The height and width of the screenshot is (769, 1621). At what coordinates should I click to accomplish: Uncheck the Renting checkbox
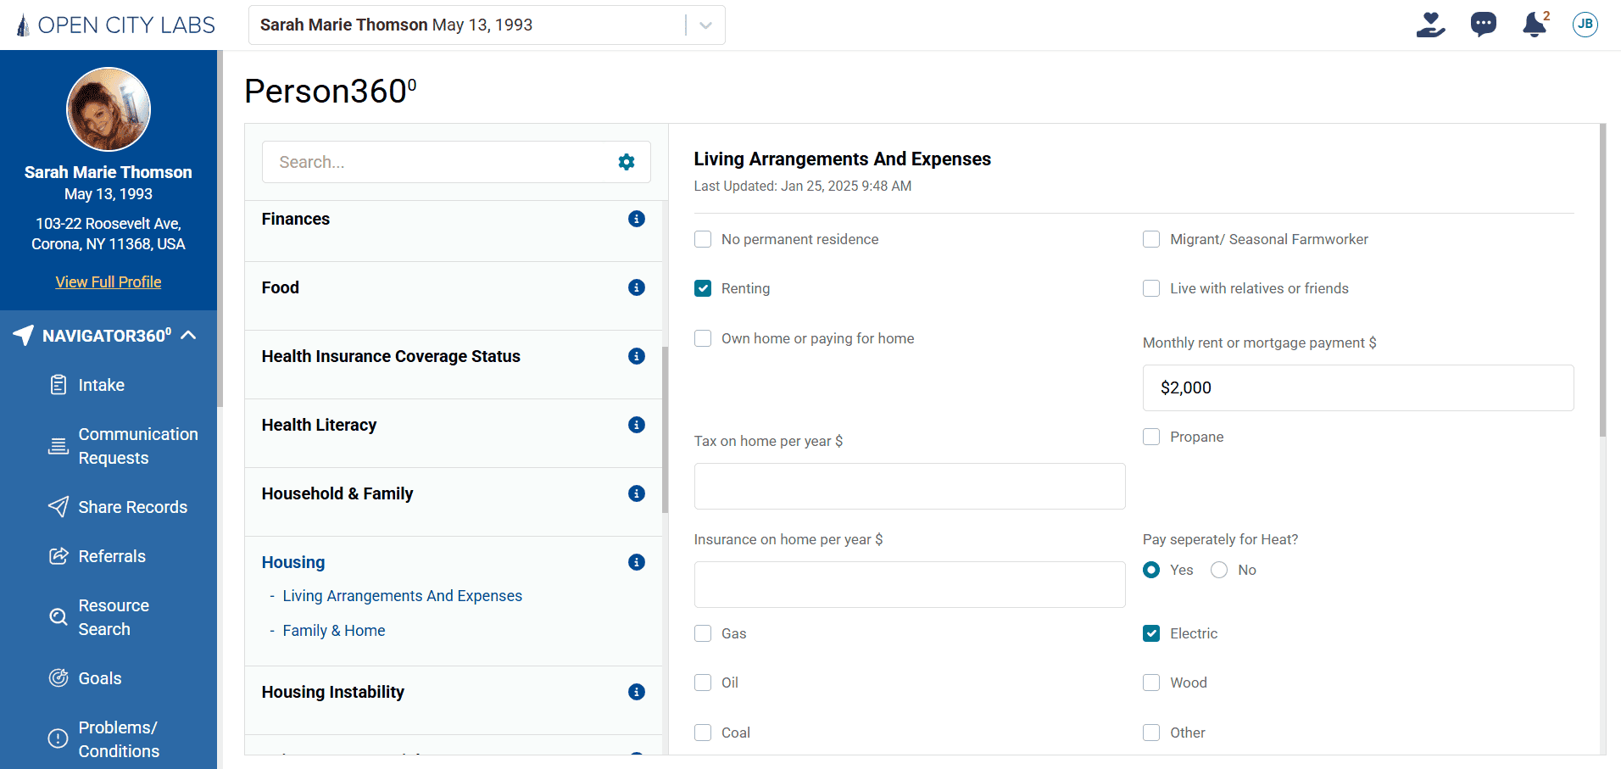click(703, 288)
